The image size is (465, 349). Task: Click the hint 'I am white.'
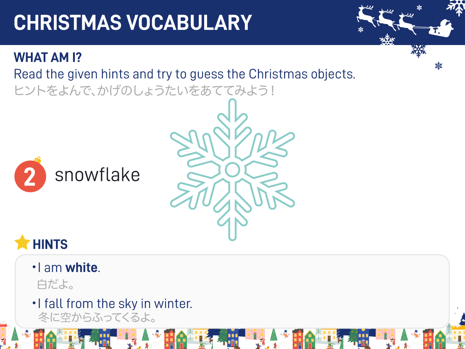pyautogui.click(x=69, y=268)
